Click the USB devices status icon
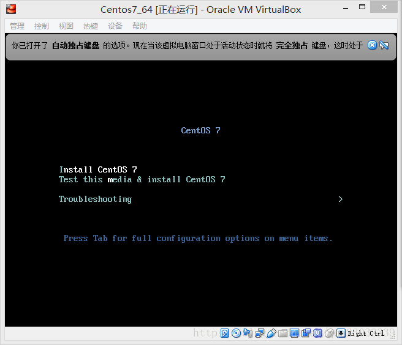The width and height of the screenshot is (402, 345). pyautogui.click(x=271, y=333)
